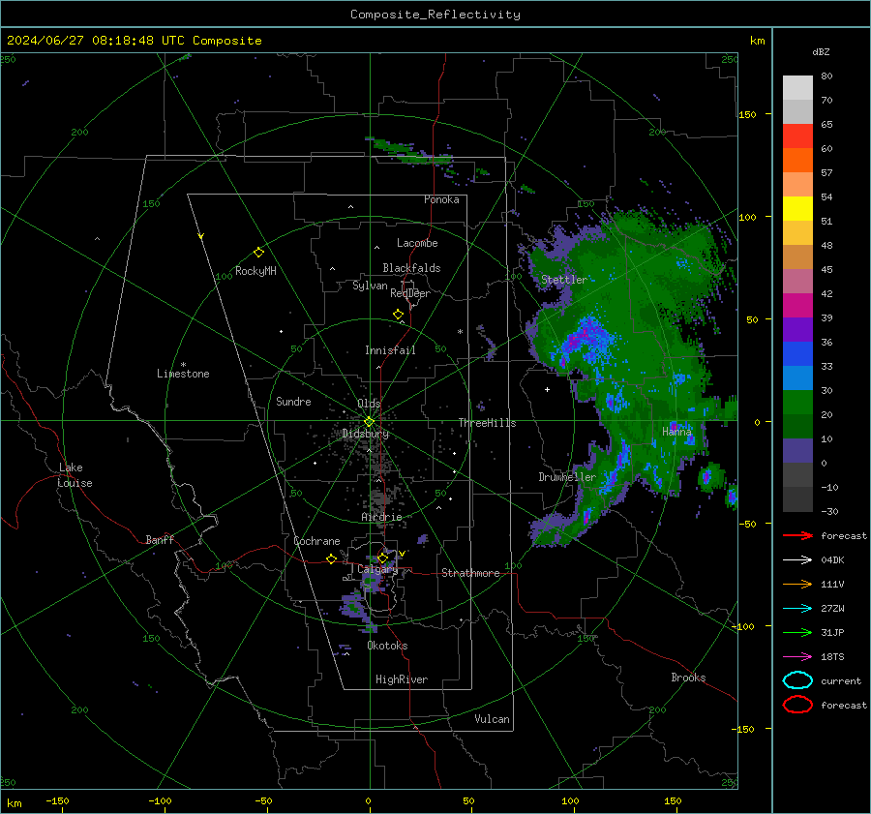
Task: Select the Lacombe city label
Action: coord(417,243)
